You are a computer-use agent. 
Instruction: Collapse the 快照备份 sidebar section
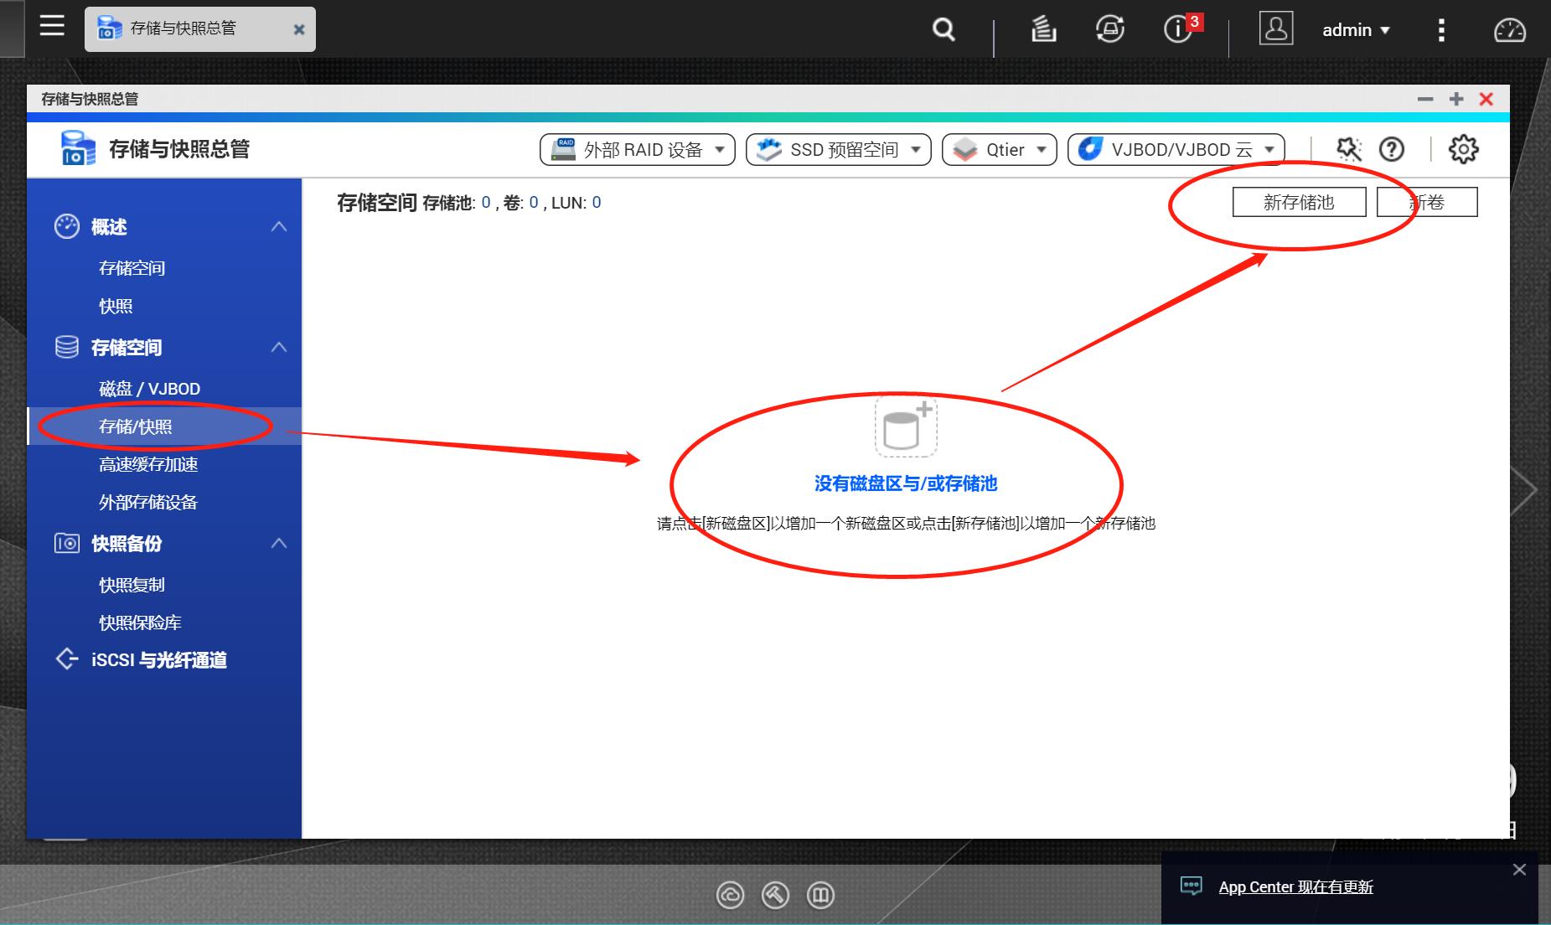[x=279, y=544]
